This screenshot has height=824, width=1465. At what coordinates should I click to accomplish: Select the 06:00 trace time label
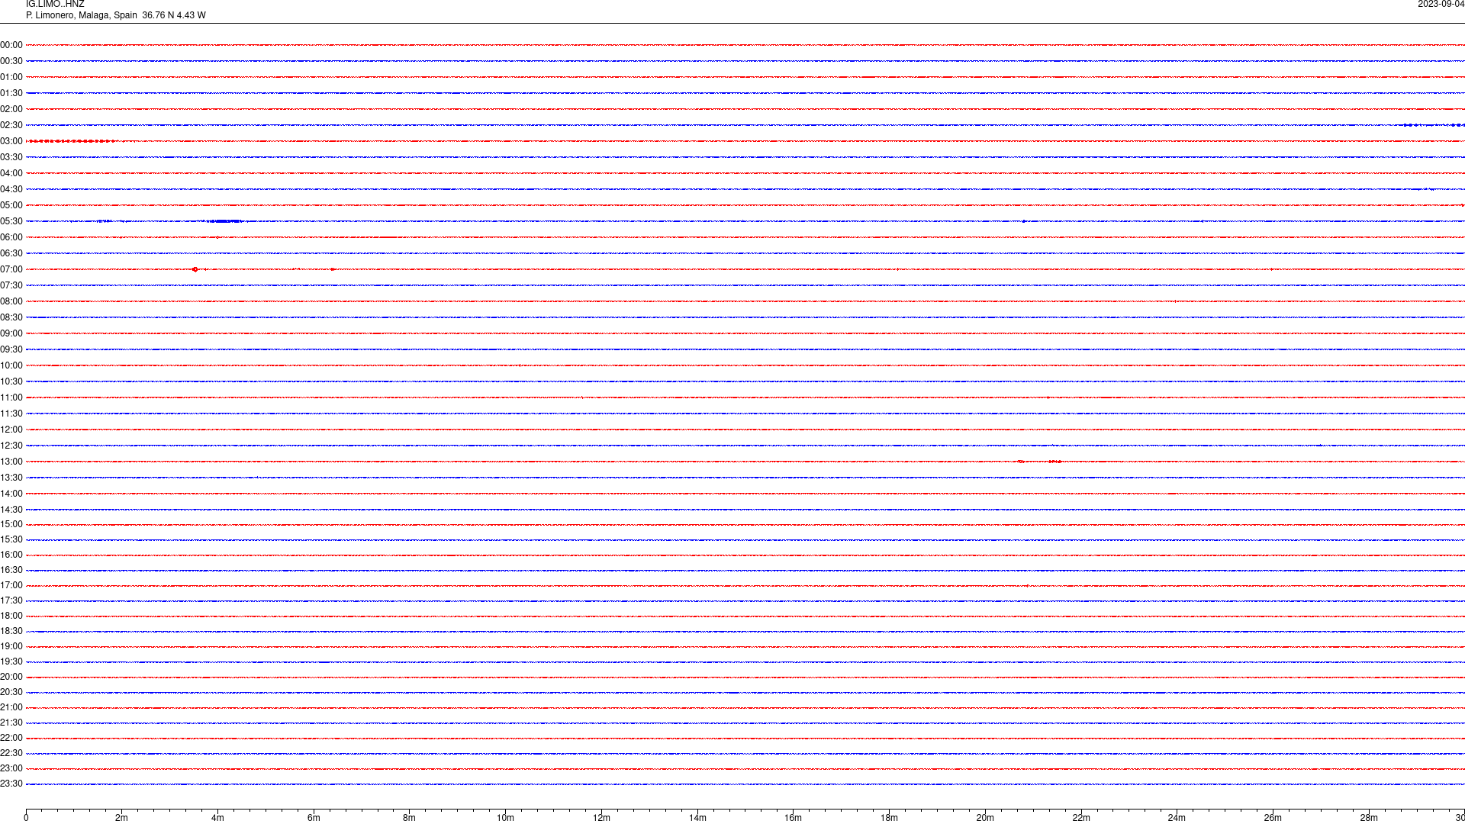click(x=11, y=237)
